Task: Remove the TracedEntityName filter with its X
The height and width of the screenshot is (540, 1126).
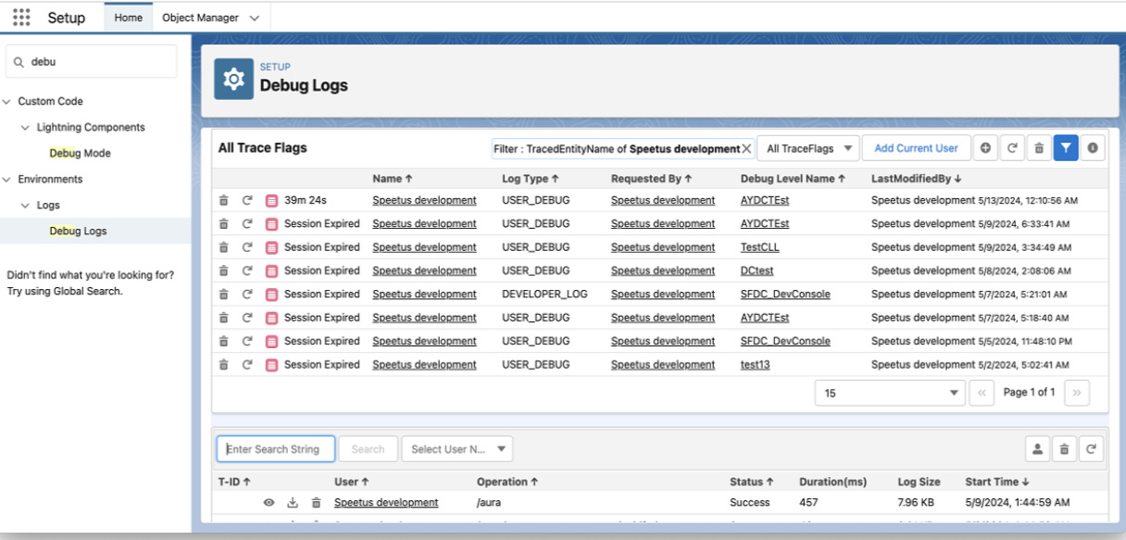Action: coord(746,148)
